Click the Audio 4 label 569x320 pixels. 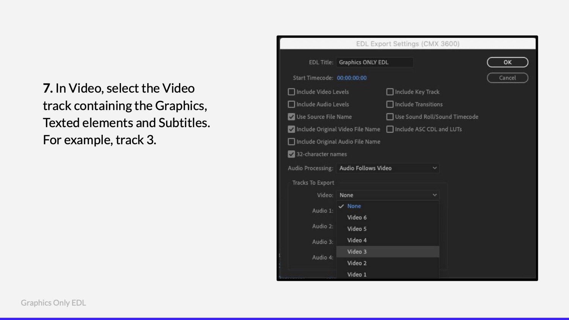(x=322, y=257)
